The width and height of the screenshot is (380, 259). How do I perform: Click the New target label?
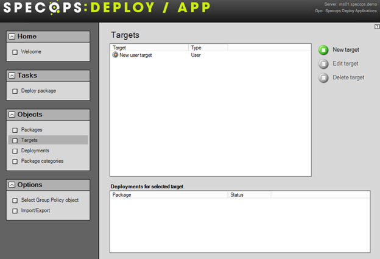pyautogui.click(x=346, y=50)
